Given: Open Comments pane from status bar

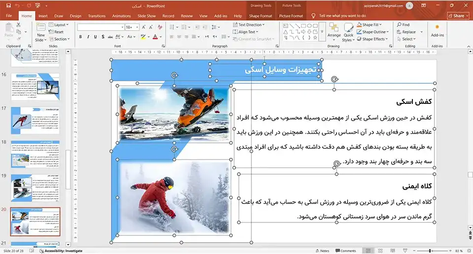Looking at the screenshot, I should click(x=346, y=251).
